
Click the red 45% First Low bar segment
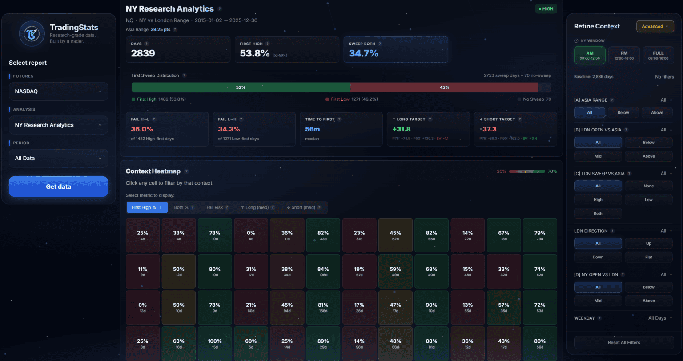[x=444, y=87]
